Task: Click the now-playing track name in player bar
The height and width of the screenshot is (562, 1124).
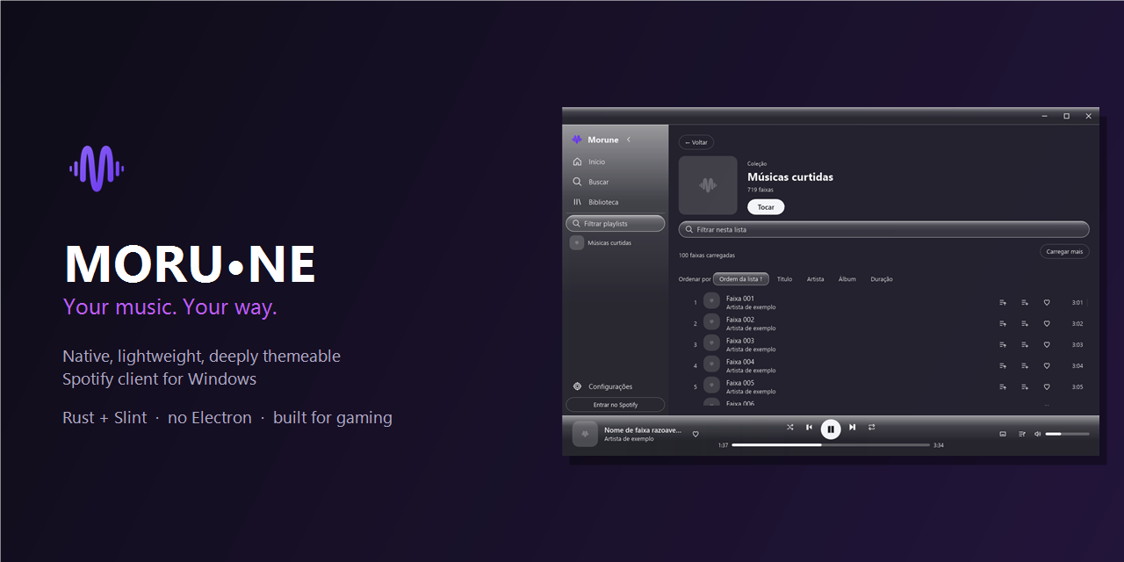Action: pos(643,430)
